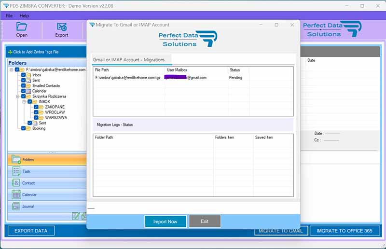The width and height of the screenshot is (386, 249).
Task: Open the Help menu
Action: click(24, 15)
